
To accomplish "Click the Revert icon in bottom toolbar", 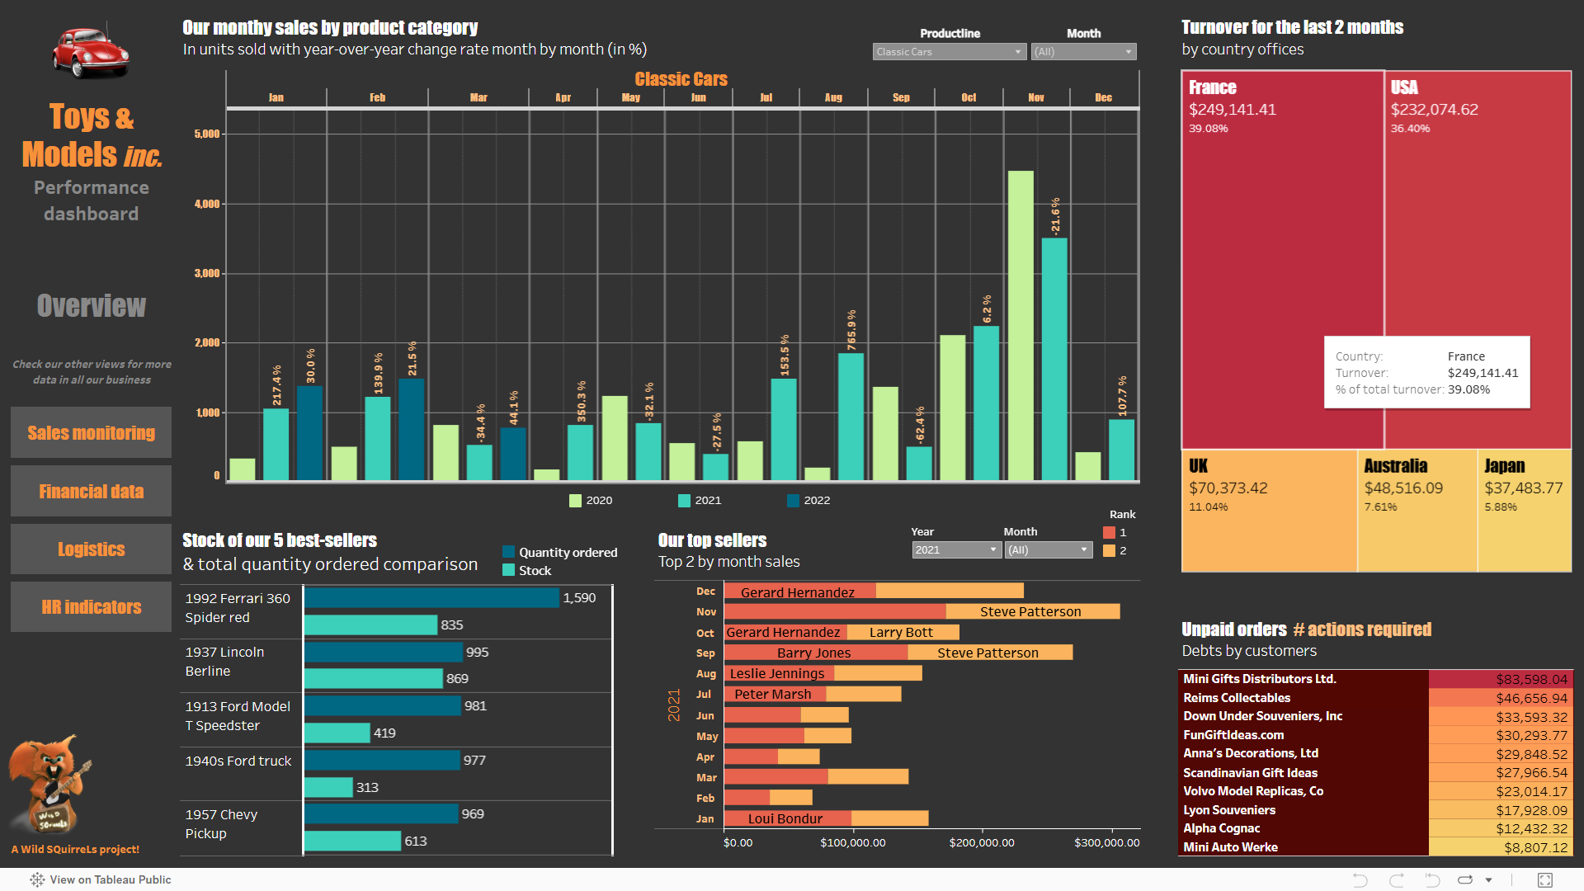I will tap(1432, 880).
